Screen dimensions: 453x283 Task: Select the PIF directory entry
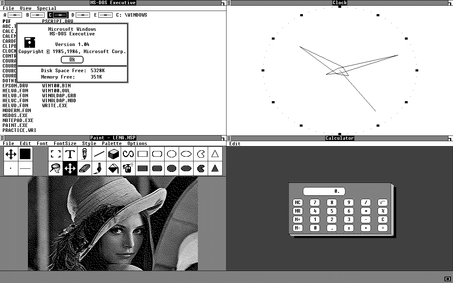[7, 21]
